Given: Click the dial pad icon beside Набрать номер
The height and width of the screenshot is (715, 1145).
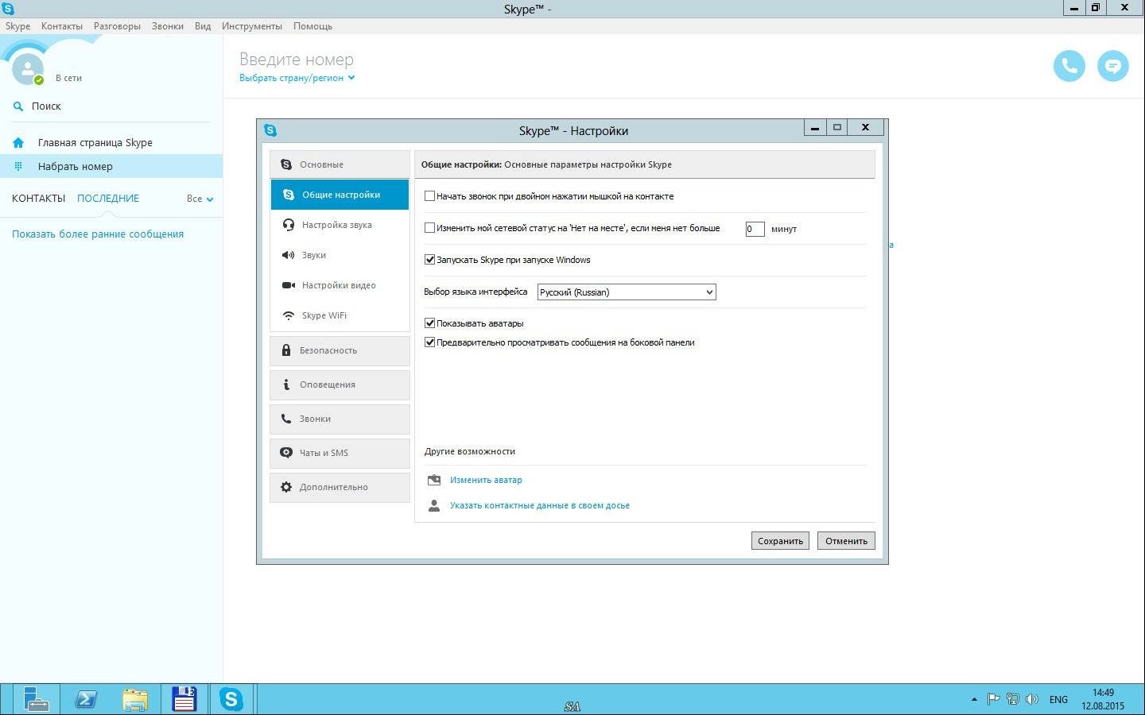Looking at the screenshot, I should [18, 166].
